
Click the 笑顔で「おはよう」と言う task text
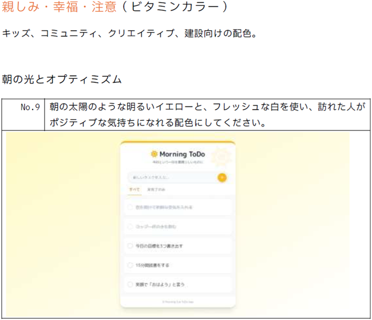pyautogui.click(x=160, y=284)
